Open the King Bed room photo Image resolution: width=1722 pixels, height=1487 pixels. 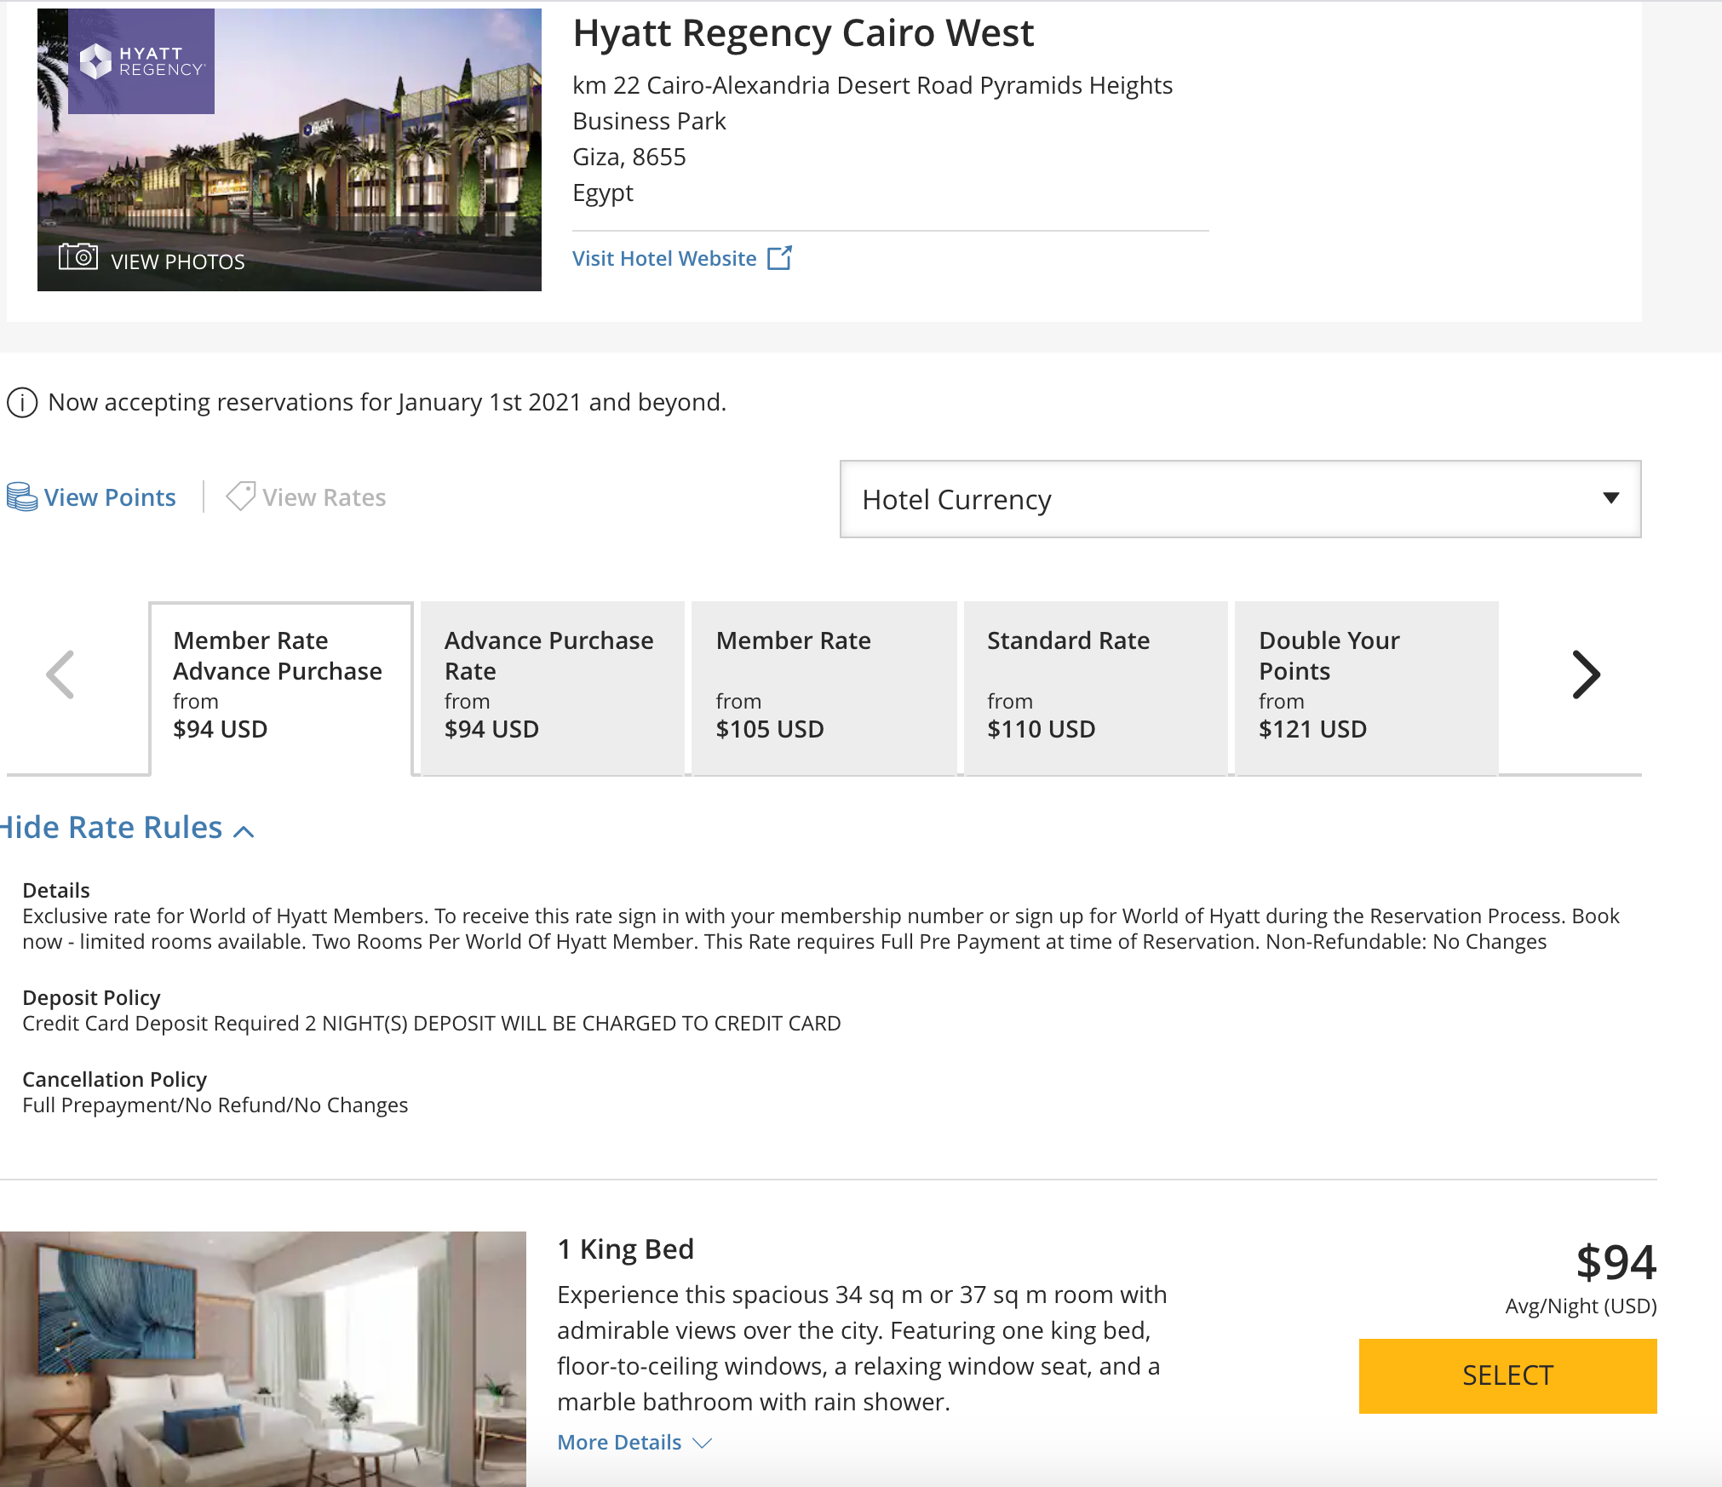click(x=262, y=1358)
